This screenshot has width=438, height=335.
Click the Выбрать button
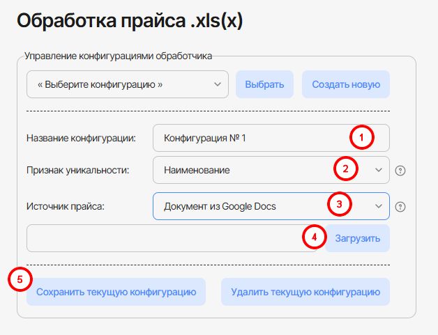[x=264, y=85]
